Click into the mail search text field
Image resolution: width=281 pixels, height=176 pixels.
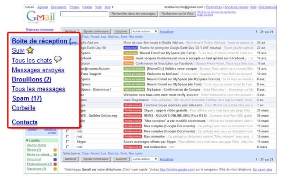83,14
